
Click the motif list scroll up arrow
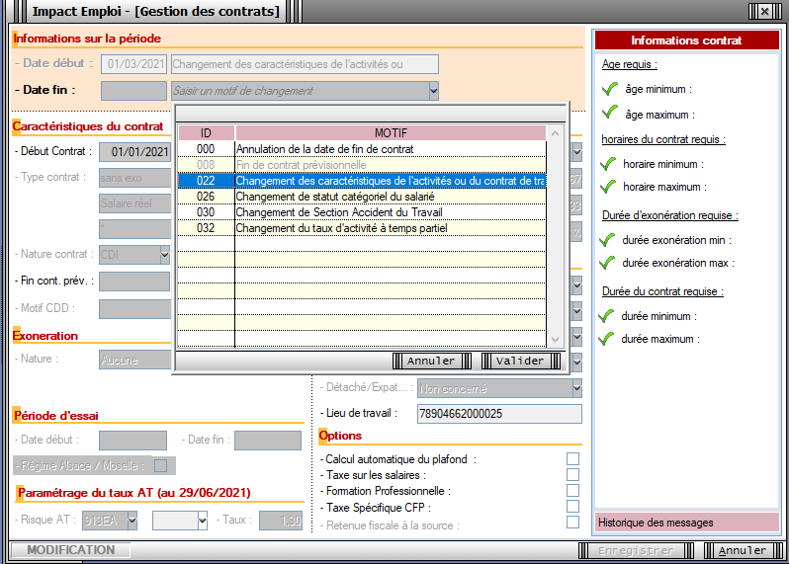coord(555,133)
